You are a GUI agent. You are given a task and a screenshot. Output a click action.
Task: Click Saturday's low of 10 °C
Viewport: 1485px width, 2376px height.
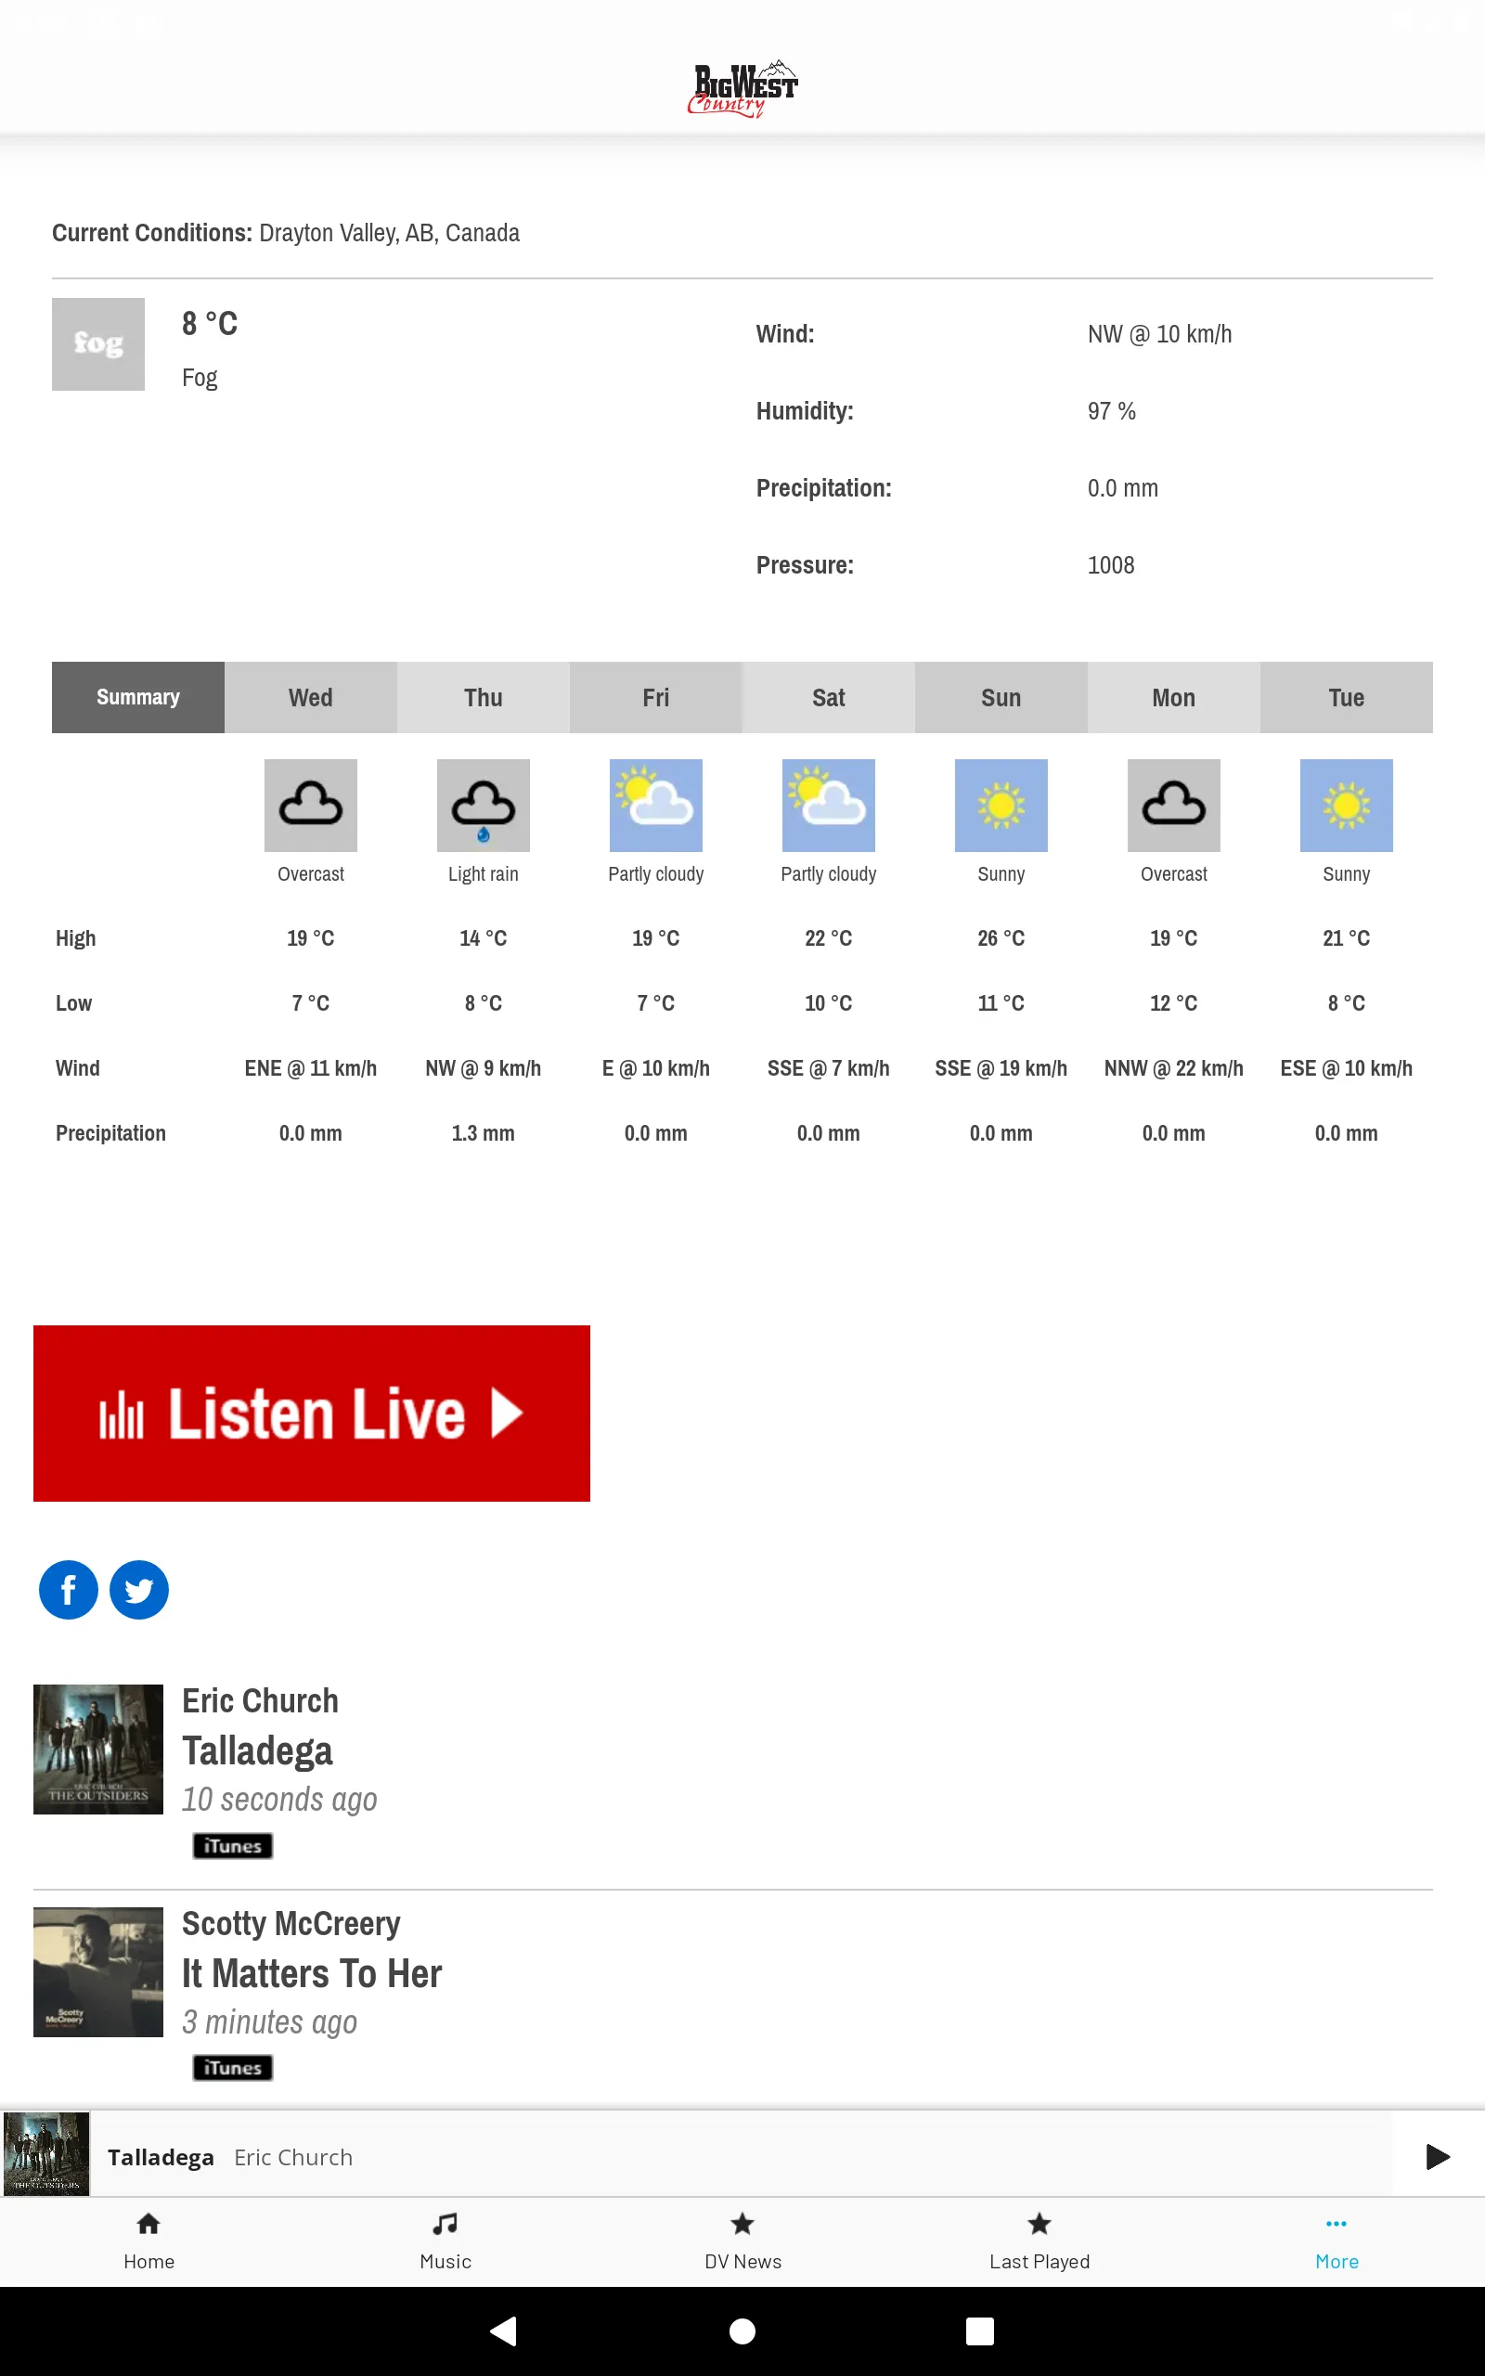point(829,1002)
